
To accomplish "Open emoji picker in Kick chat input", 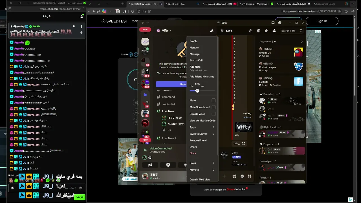I will 81,188.
